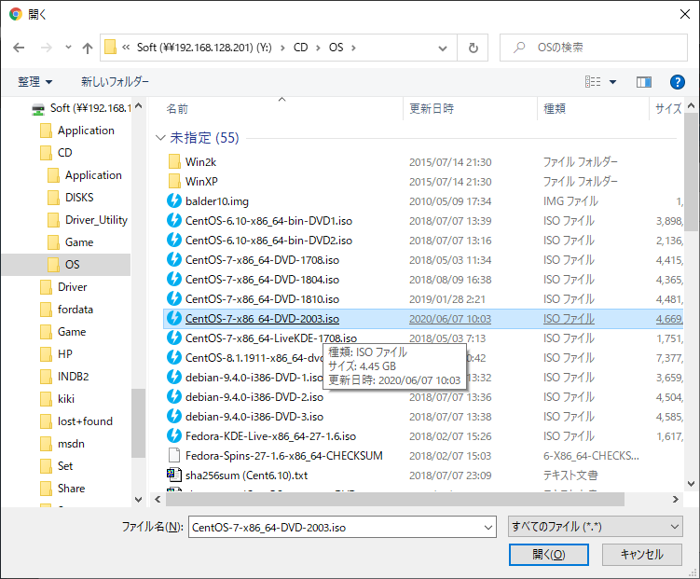Select the OS folder in tree

click(x=66, y=264)
